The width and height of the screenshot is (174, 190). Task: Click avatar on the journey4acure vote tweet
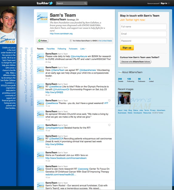point(40,56)
